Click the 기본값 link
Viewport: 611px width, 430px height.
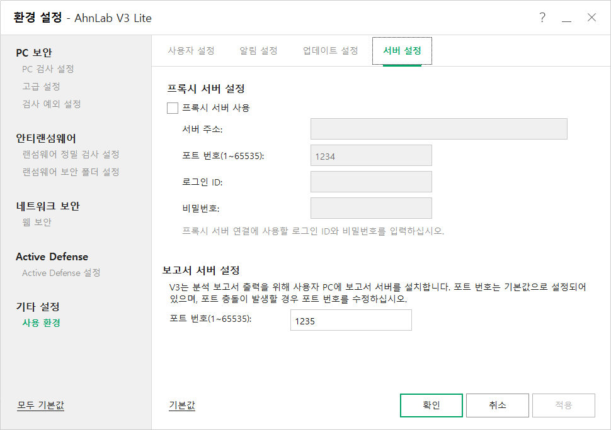[x=182, y=405]
